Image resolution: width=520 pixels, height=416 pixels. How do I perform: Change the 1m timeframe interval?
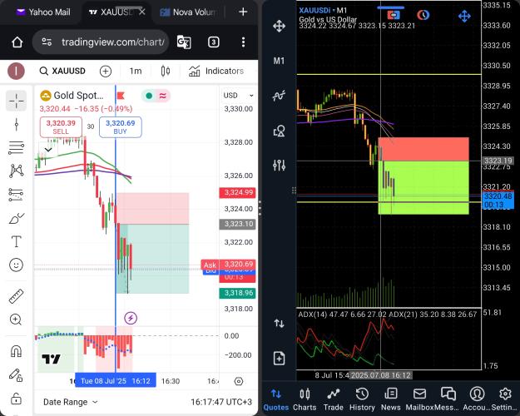(x=136, y=71)
